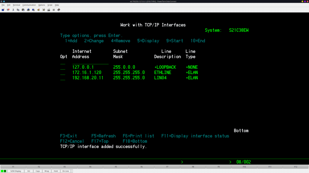Open the Communication menu
Image resolution: width=309 pixels, height=173 pixels.
click(x=29, y=5)
